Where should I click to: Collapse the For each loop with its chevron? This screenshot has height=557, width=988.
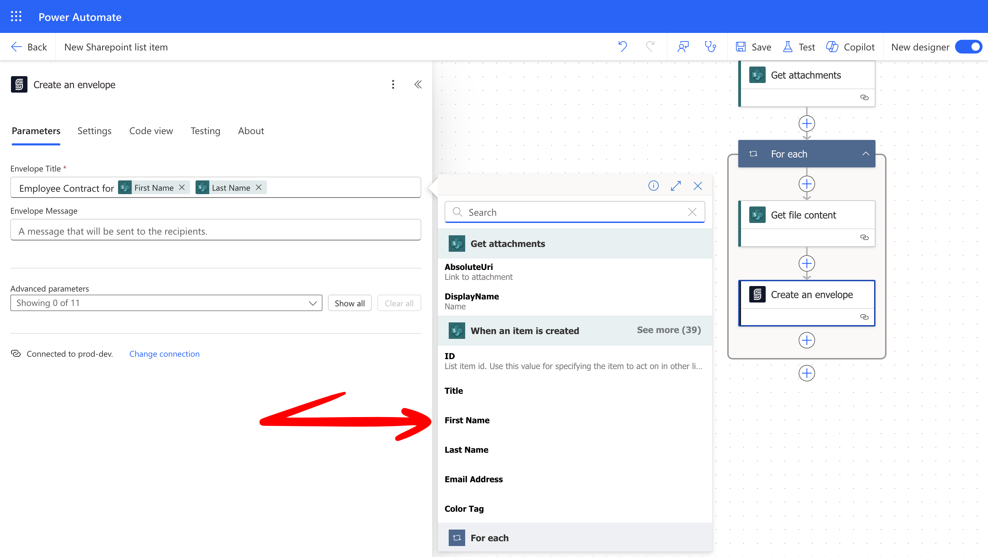tap(866, 153)
